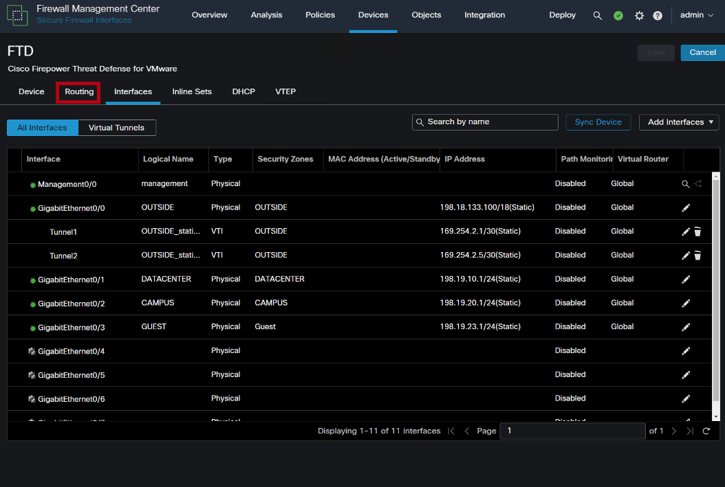Switch to the Inline Sets tab
Screen dimensions: 725x487
coord(192,91)
